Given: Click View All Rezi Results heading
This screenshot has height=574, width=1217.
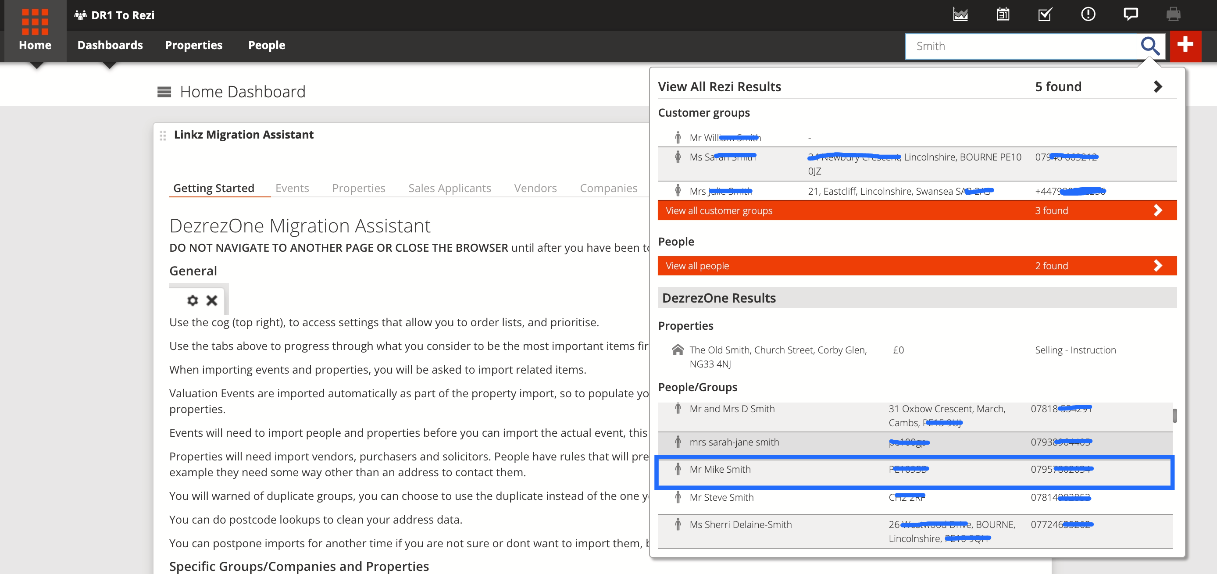Looking at the screenshot, I should tap(720, 86).
